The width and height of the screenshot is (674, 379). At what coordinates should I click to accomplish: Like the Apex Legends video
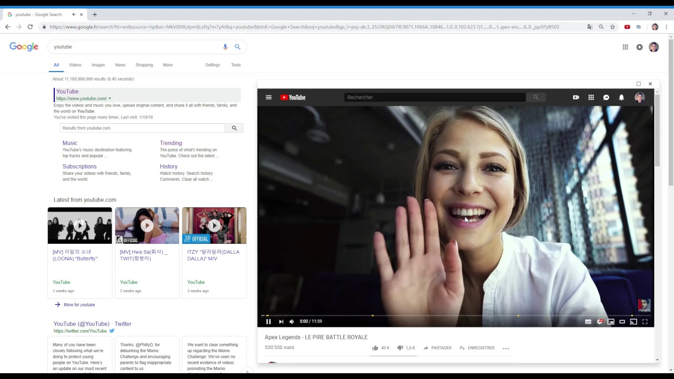(x=381, y=348)
